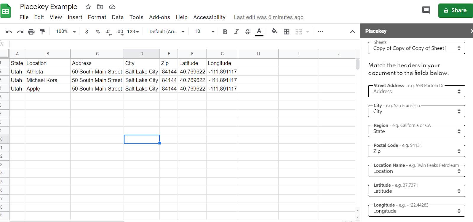The width and height of the screenshot is (473, 222).
Task: Open the Default (Arial) font dropdown
Action: pyautogui.click(x=167, y=32)
